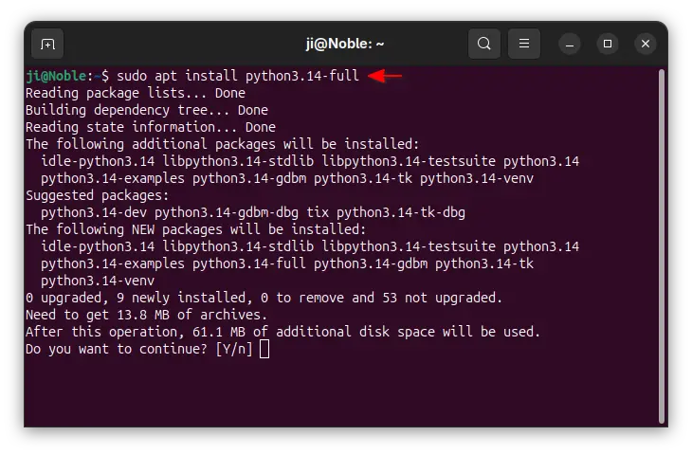Screen dimensions: 692x454
Task: Click the ji@Noble: ~ window title
Action: tap(345, 44)
